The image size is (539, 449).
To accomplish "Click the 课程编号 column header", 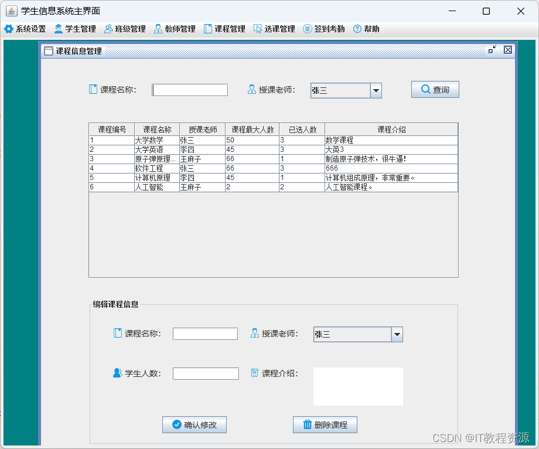I will point(112,130).
